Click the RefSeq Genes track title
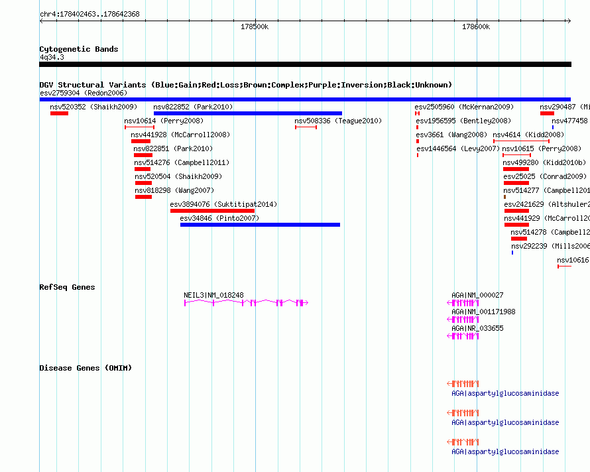The image size is (590, 472). click(67, 287)
